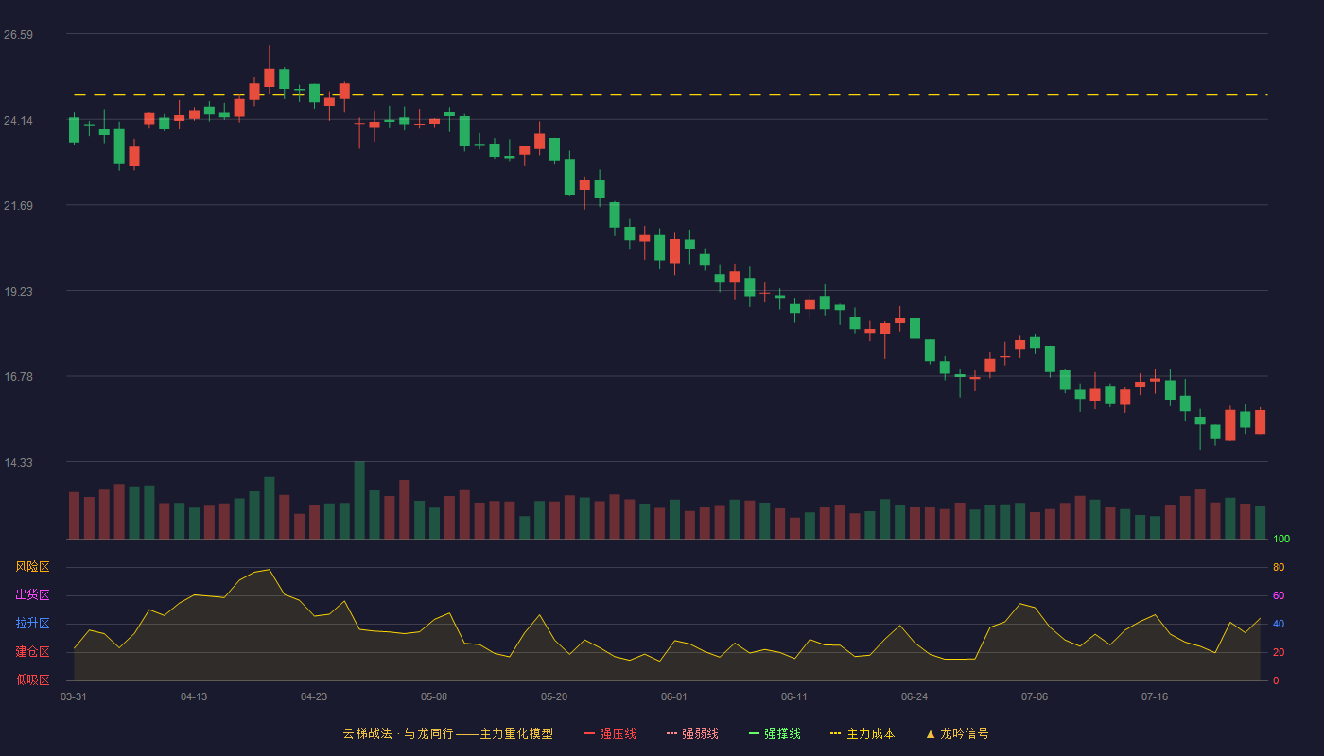Click the 06-01 date axis label
Image resolution: width=1324 pixels, height=756 pixels.
point(674,696)
